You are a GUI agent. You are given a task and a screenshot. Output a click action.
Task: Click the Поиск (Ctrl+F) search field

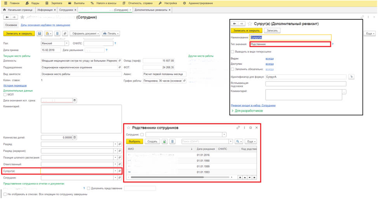[x=205, y=141]
